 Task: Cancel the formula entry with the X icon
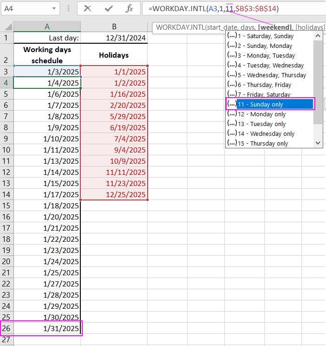coord(87,9)
